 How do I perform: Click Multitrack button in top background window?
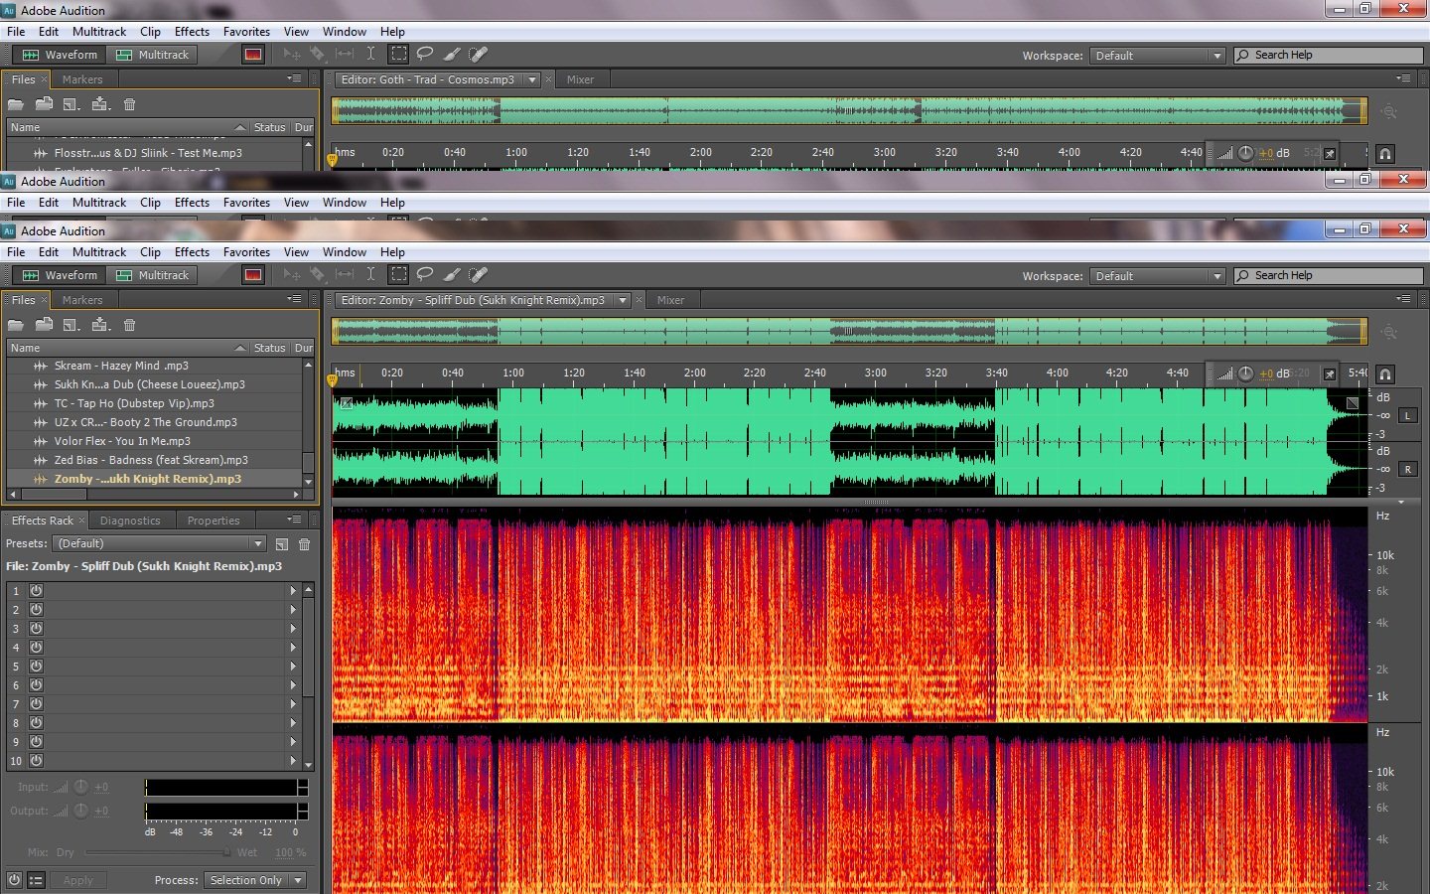[x=152, y=55]
